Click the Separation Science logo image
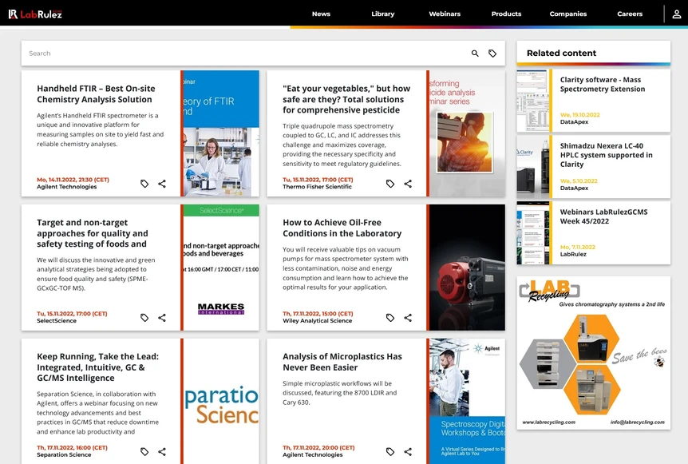Screen dimensions: 688x464 [x=221, y=401]
